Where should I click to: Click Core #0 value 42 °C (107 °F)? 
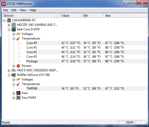pos(71,43)
